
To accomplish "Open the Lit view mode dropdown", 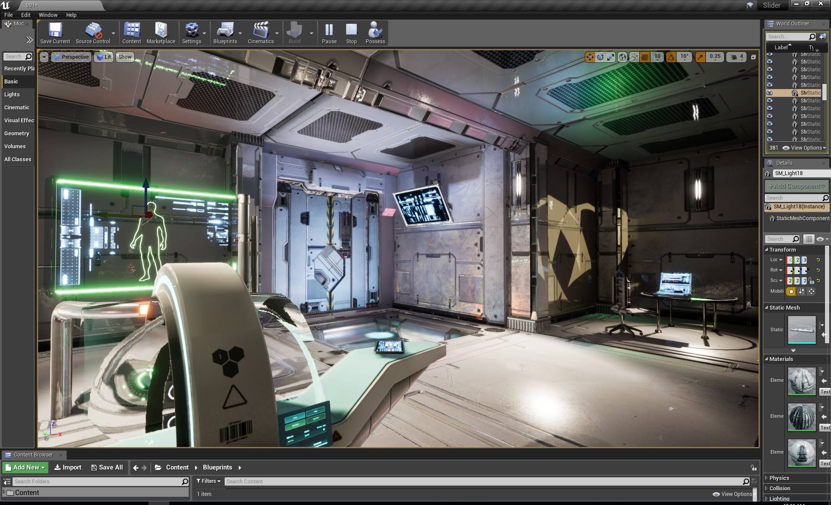I will pyautogui.click(x=104, y=57).
